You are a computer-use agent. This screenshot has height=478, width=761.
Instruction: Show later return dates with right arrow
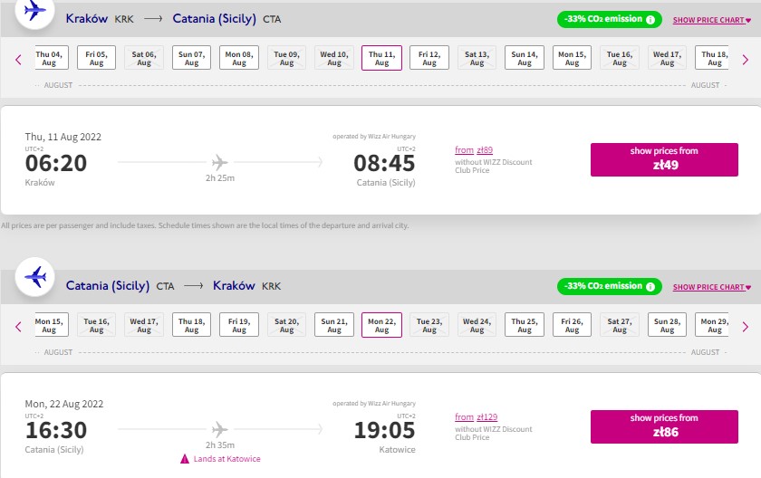(x=745, y=327)
